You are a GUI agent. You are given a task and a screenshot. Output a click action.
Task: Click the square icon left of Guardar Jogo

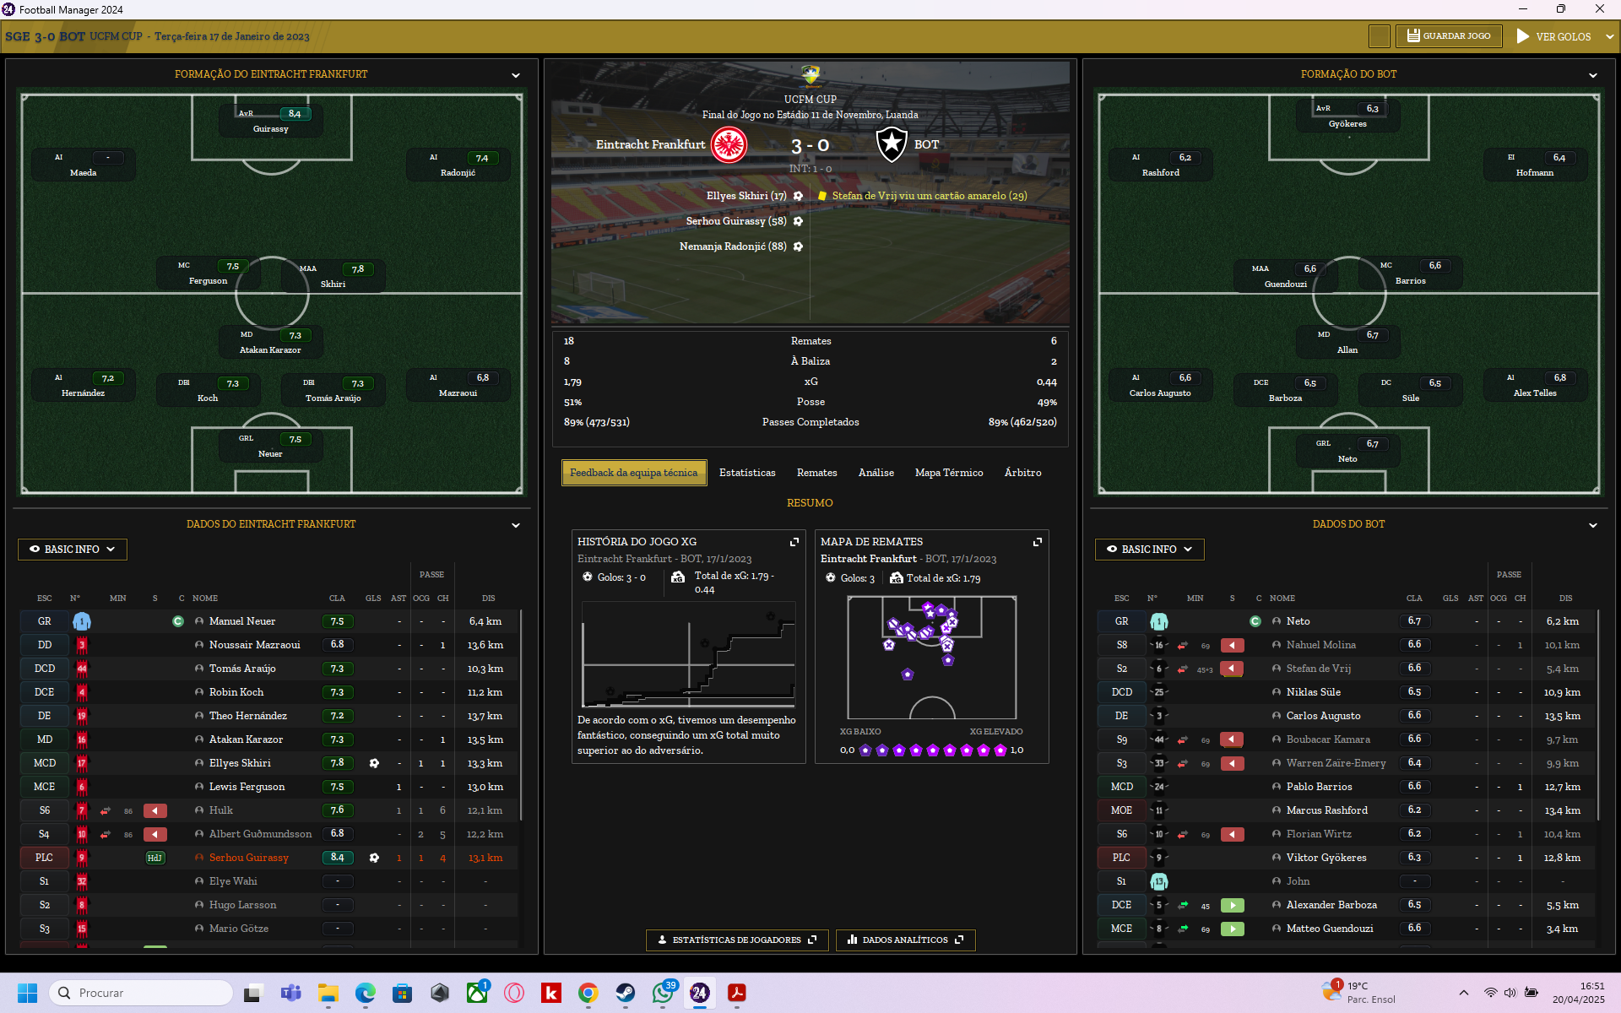(x=1379, y=36)
